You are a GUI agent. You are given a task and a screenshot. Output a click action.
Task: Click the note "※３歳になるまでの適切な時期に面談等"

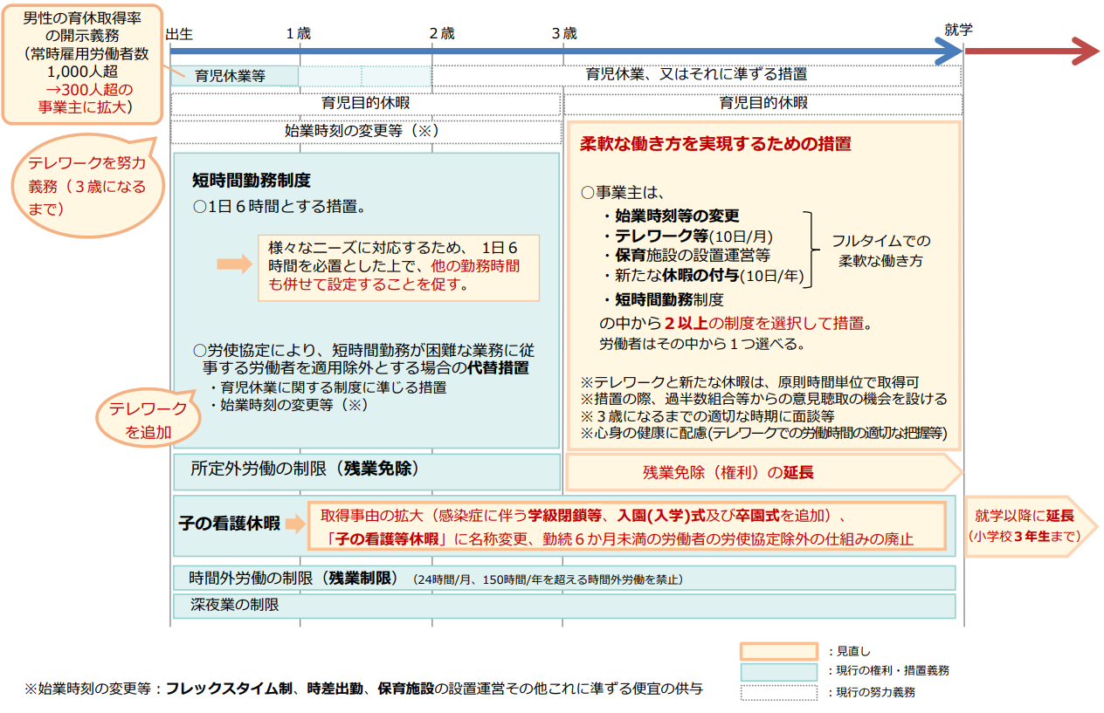(707, 416)
